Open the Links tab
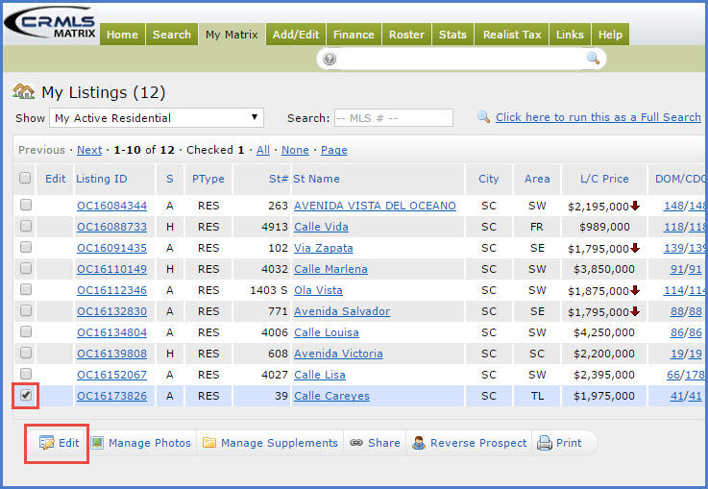The height and width of the screenshot is (489, 708). [570, 35]
